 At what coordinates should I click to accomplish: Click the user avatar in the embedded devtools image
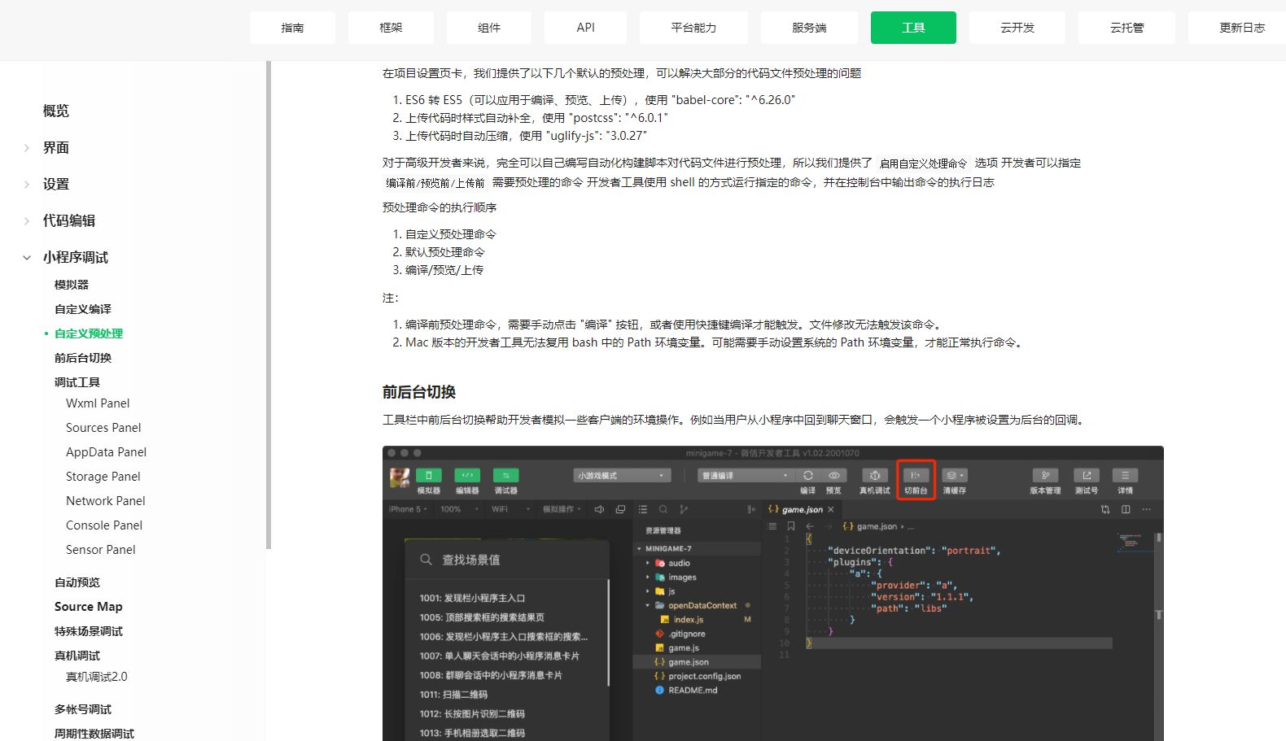(400, 478)
